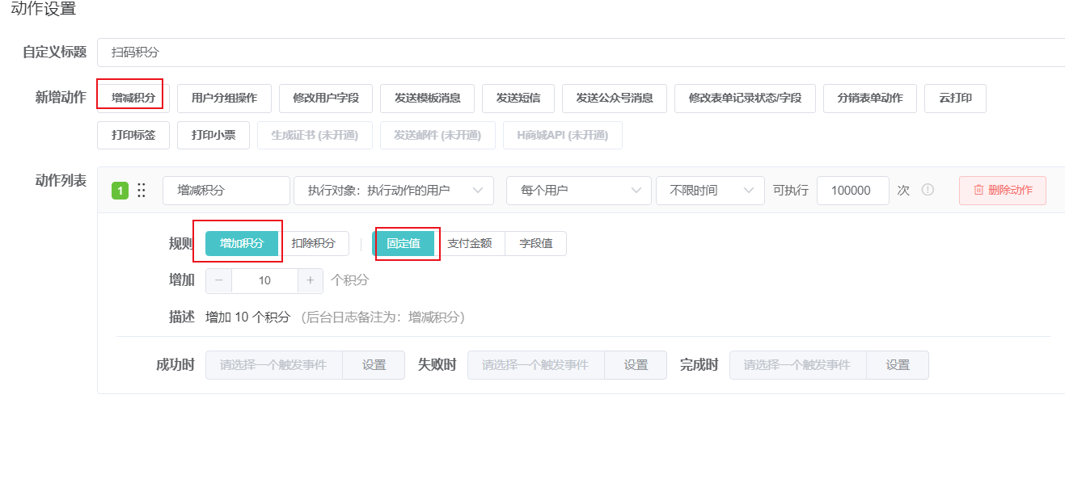Add 分销表单动作 action

870,98
